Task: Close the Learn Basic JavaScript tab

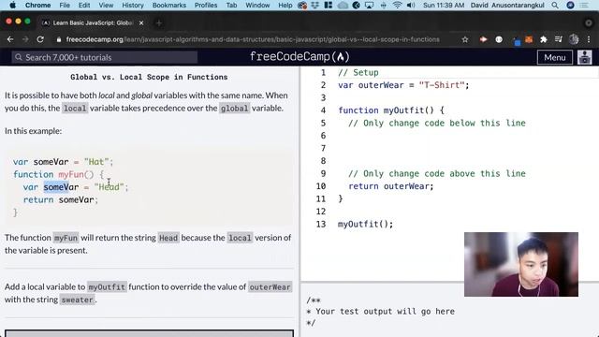Action: tap(141, 22)
